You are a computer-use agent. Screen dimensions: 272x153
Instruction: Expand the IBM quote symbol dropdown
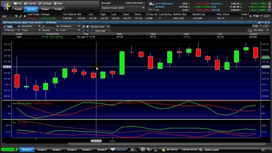pyautogui.click(x=16, y=16)
